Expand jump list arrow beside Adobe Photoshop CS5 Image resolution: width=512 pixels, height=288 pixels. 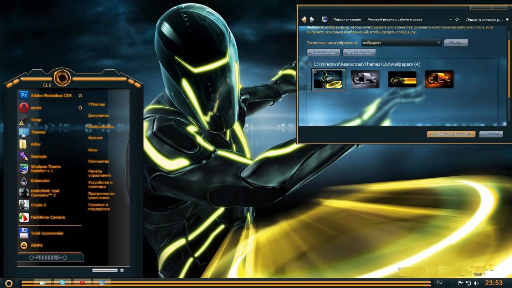(x=80, y=96)
